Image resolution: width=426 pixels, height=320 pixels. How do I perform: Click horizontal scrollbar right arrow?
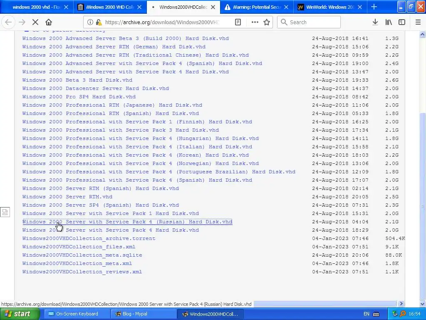[x=401, y=304]
